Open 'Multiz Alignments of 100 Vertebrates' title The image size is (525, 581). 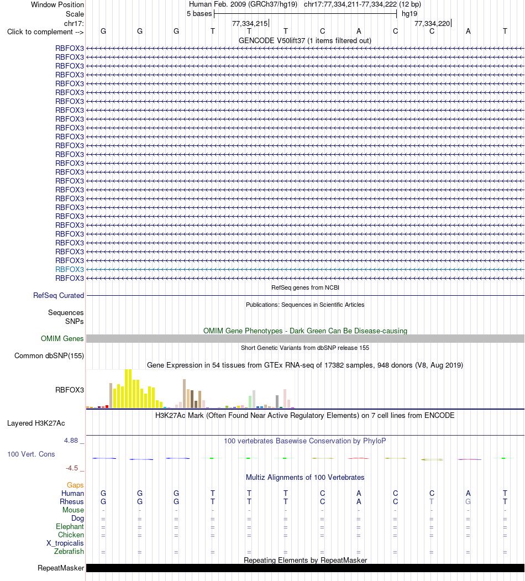(x=305, y=477)
